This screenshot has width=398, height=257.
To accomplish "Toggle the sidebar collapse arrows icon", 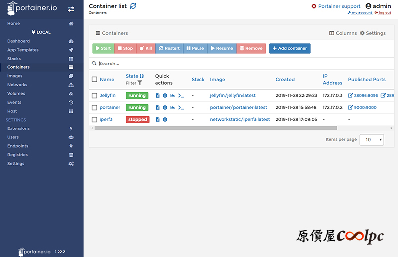I will click(71, 9).
